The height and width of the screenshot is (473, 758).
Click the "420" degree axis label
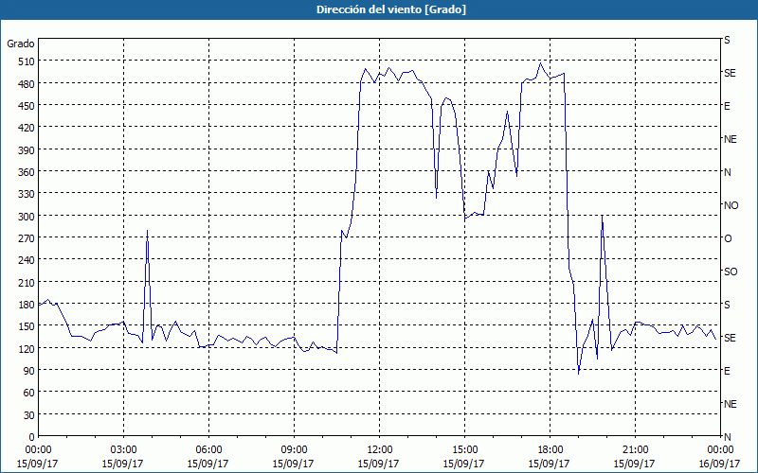point(27,128)
